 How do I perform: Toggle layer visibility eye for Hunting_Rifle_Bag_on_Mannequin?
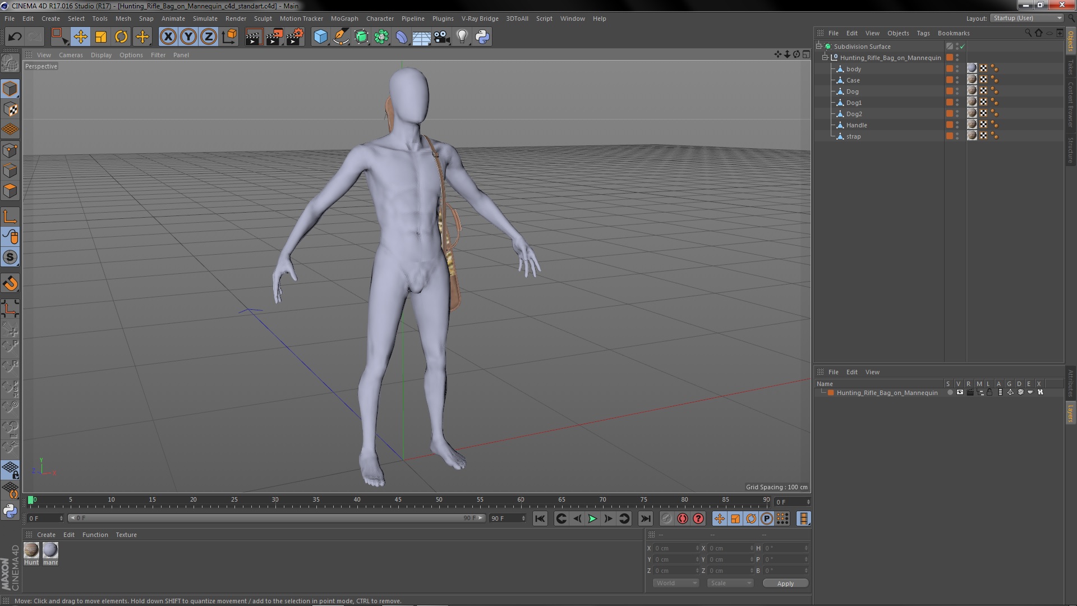960,392
